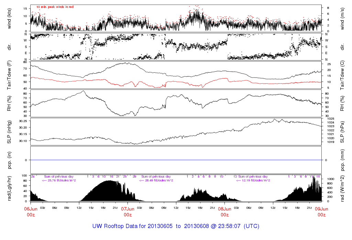
Task: Click the chart title 'UW Rooftop Data for 20130605'
Action: point(132,226)
